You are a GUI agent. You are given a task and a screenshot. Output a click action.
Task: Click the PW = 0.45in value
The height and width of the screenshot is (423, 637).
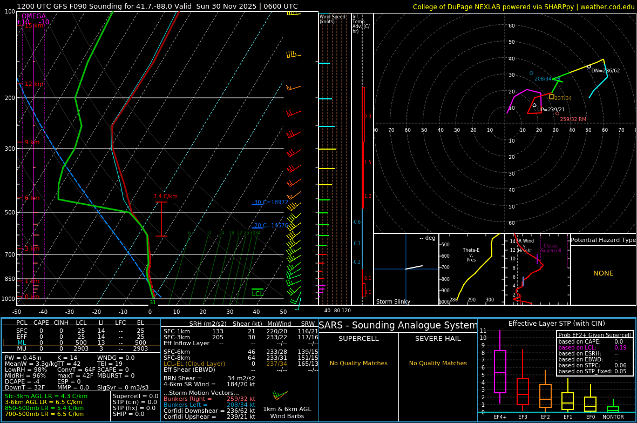23,358
